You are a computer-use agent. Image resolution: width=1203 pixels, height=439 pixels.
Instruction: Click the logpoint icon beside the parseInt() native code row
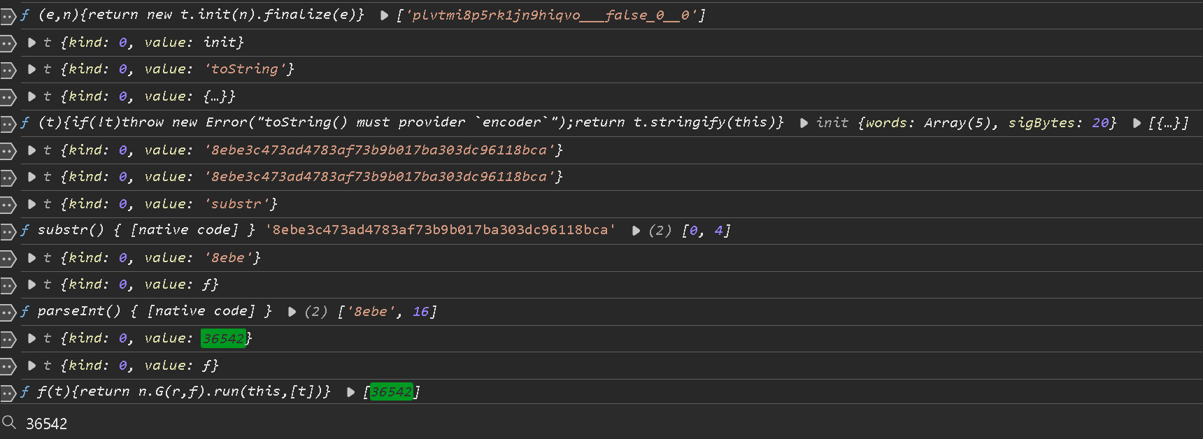coord(8,312)
